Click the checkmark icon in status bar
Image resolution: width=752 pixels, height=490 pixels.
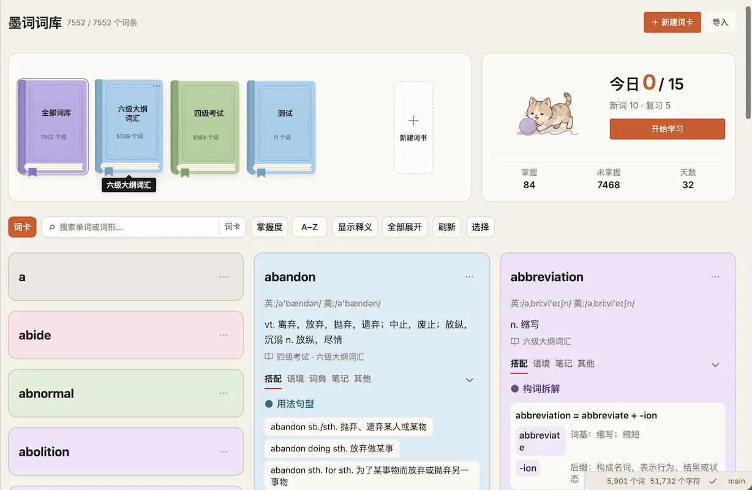713,481
